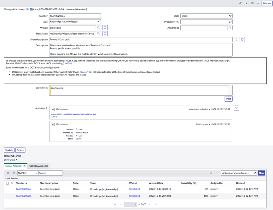Collapse the related list minus icon

[217, 173]
